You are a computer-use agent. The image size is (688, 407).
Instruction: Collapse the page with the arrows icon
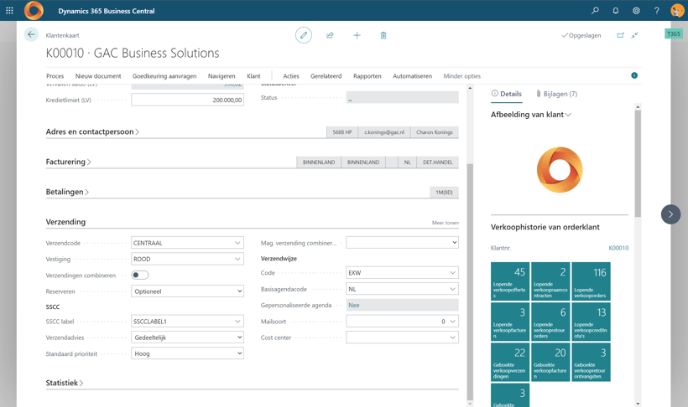click(634, 35)
